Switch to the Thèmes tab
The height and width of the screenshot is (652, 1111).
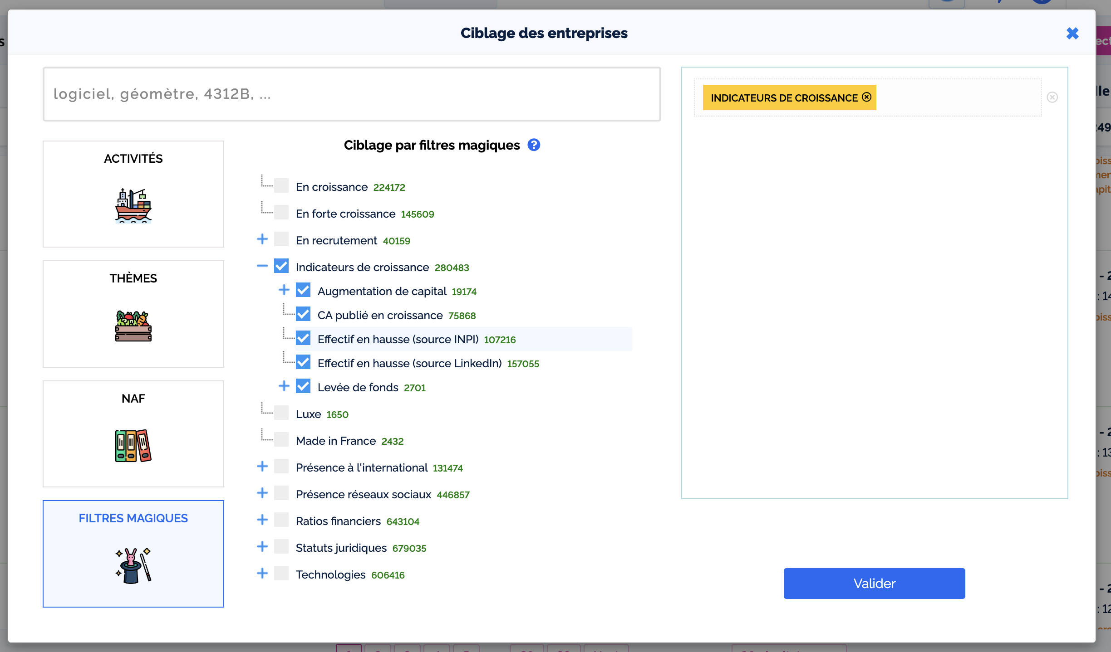133,278
